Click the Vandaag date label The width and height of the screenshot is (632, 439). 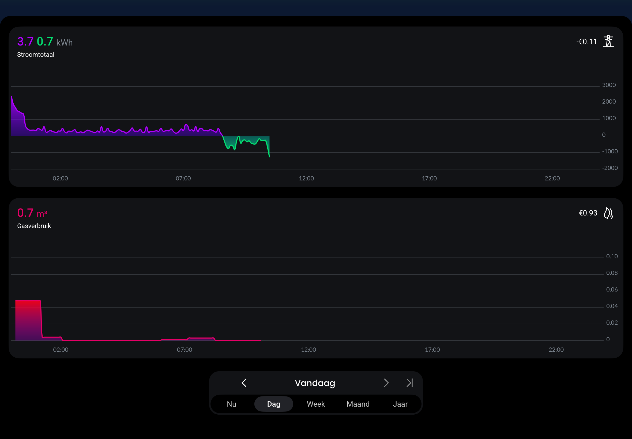pyautogui.click(x=315, y=383)
